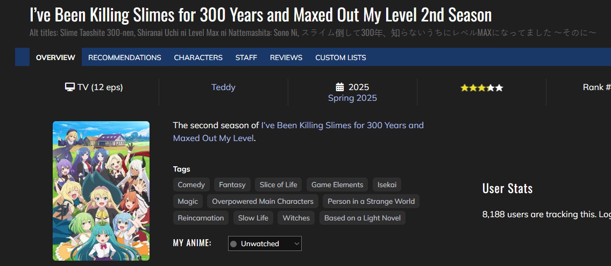The image size is (611, 266).
Task: Open the Unwatched status dropdown
Action: (x=265, y=243)
